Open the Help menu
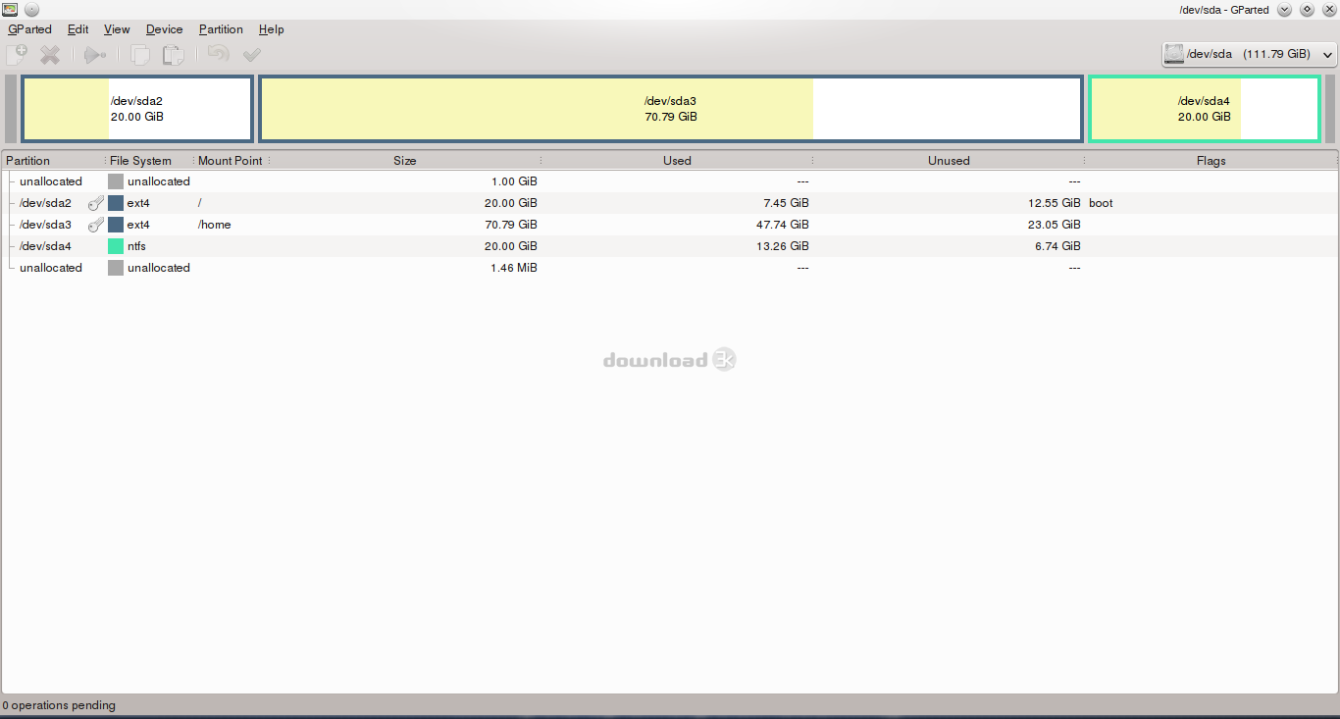The image size is (1340, 719). 271,29
